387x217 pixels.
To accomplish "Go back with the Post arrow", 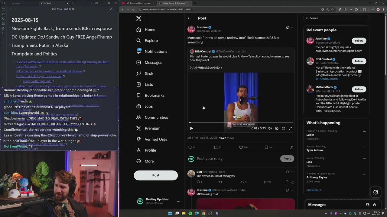I will (190, 18).
